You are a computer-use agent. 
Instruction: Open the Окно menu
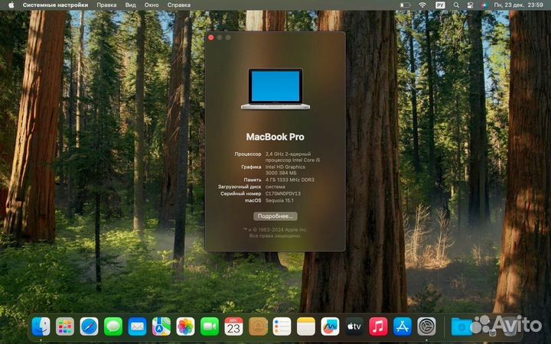pos(152,5)
